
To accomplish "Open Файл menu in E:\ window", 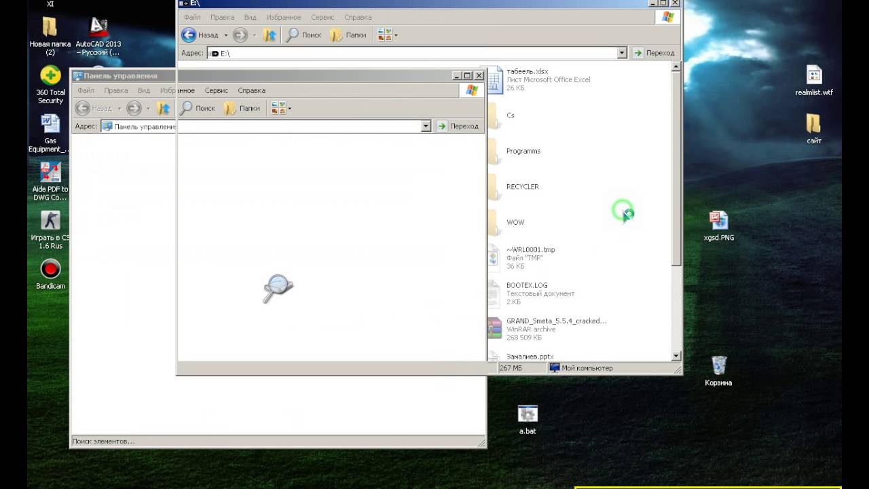I will click(x=192, y=17).
